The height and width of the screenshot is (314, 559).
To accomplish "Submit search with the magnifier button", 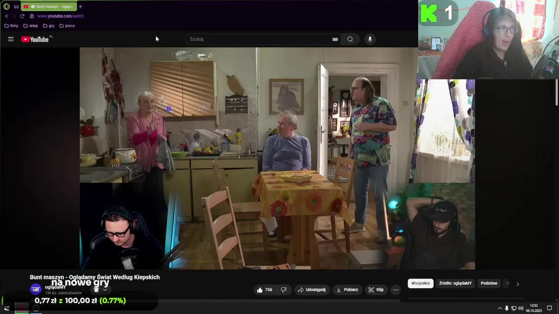I will coord(350,39).
